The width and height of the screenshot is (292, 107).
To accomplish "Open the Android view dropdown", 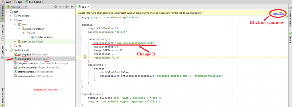I will coord(17,7).
